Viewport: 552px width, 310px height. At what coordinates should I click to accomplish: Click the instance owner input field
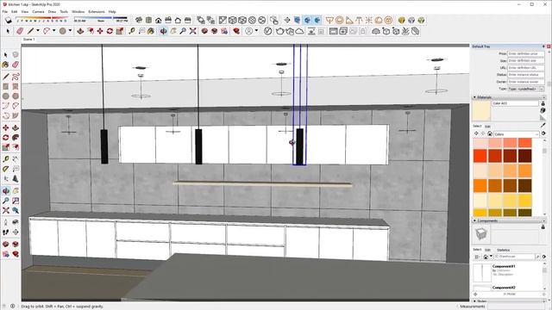tap(525, 82)
